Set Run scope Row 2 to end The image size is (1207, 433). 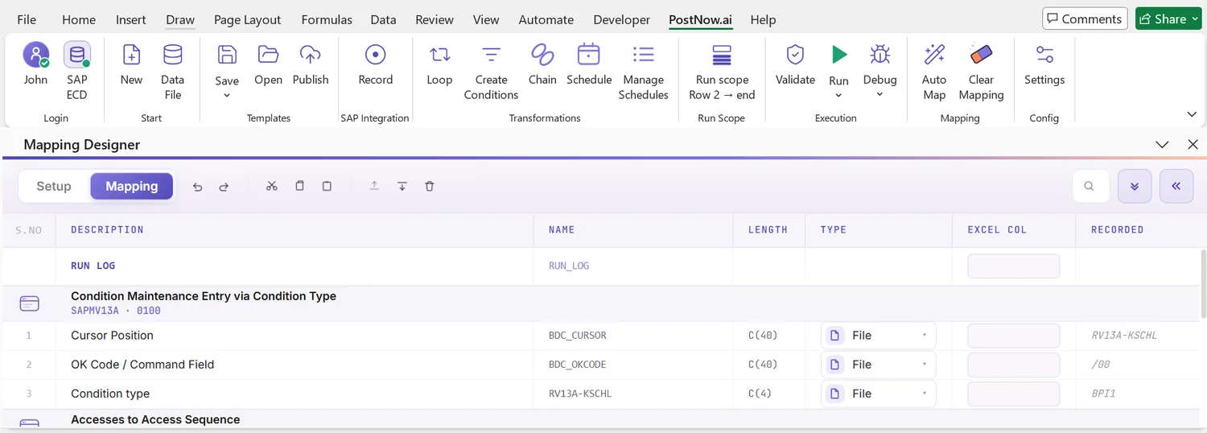(722, 55)
